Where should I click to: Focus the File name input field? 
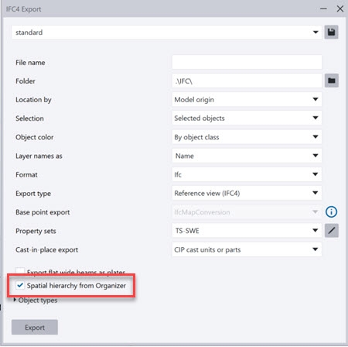coord(247,62)
